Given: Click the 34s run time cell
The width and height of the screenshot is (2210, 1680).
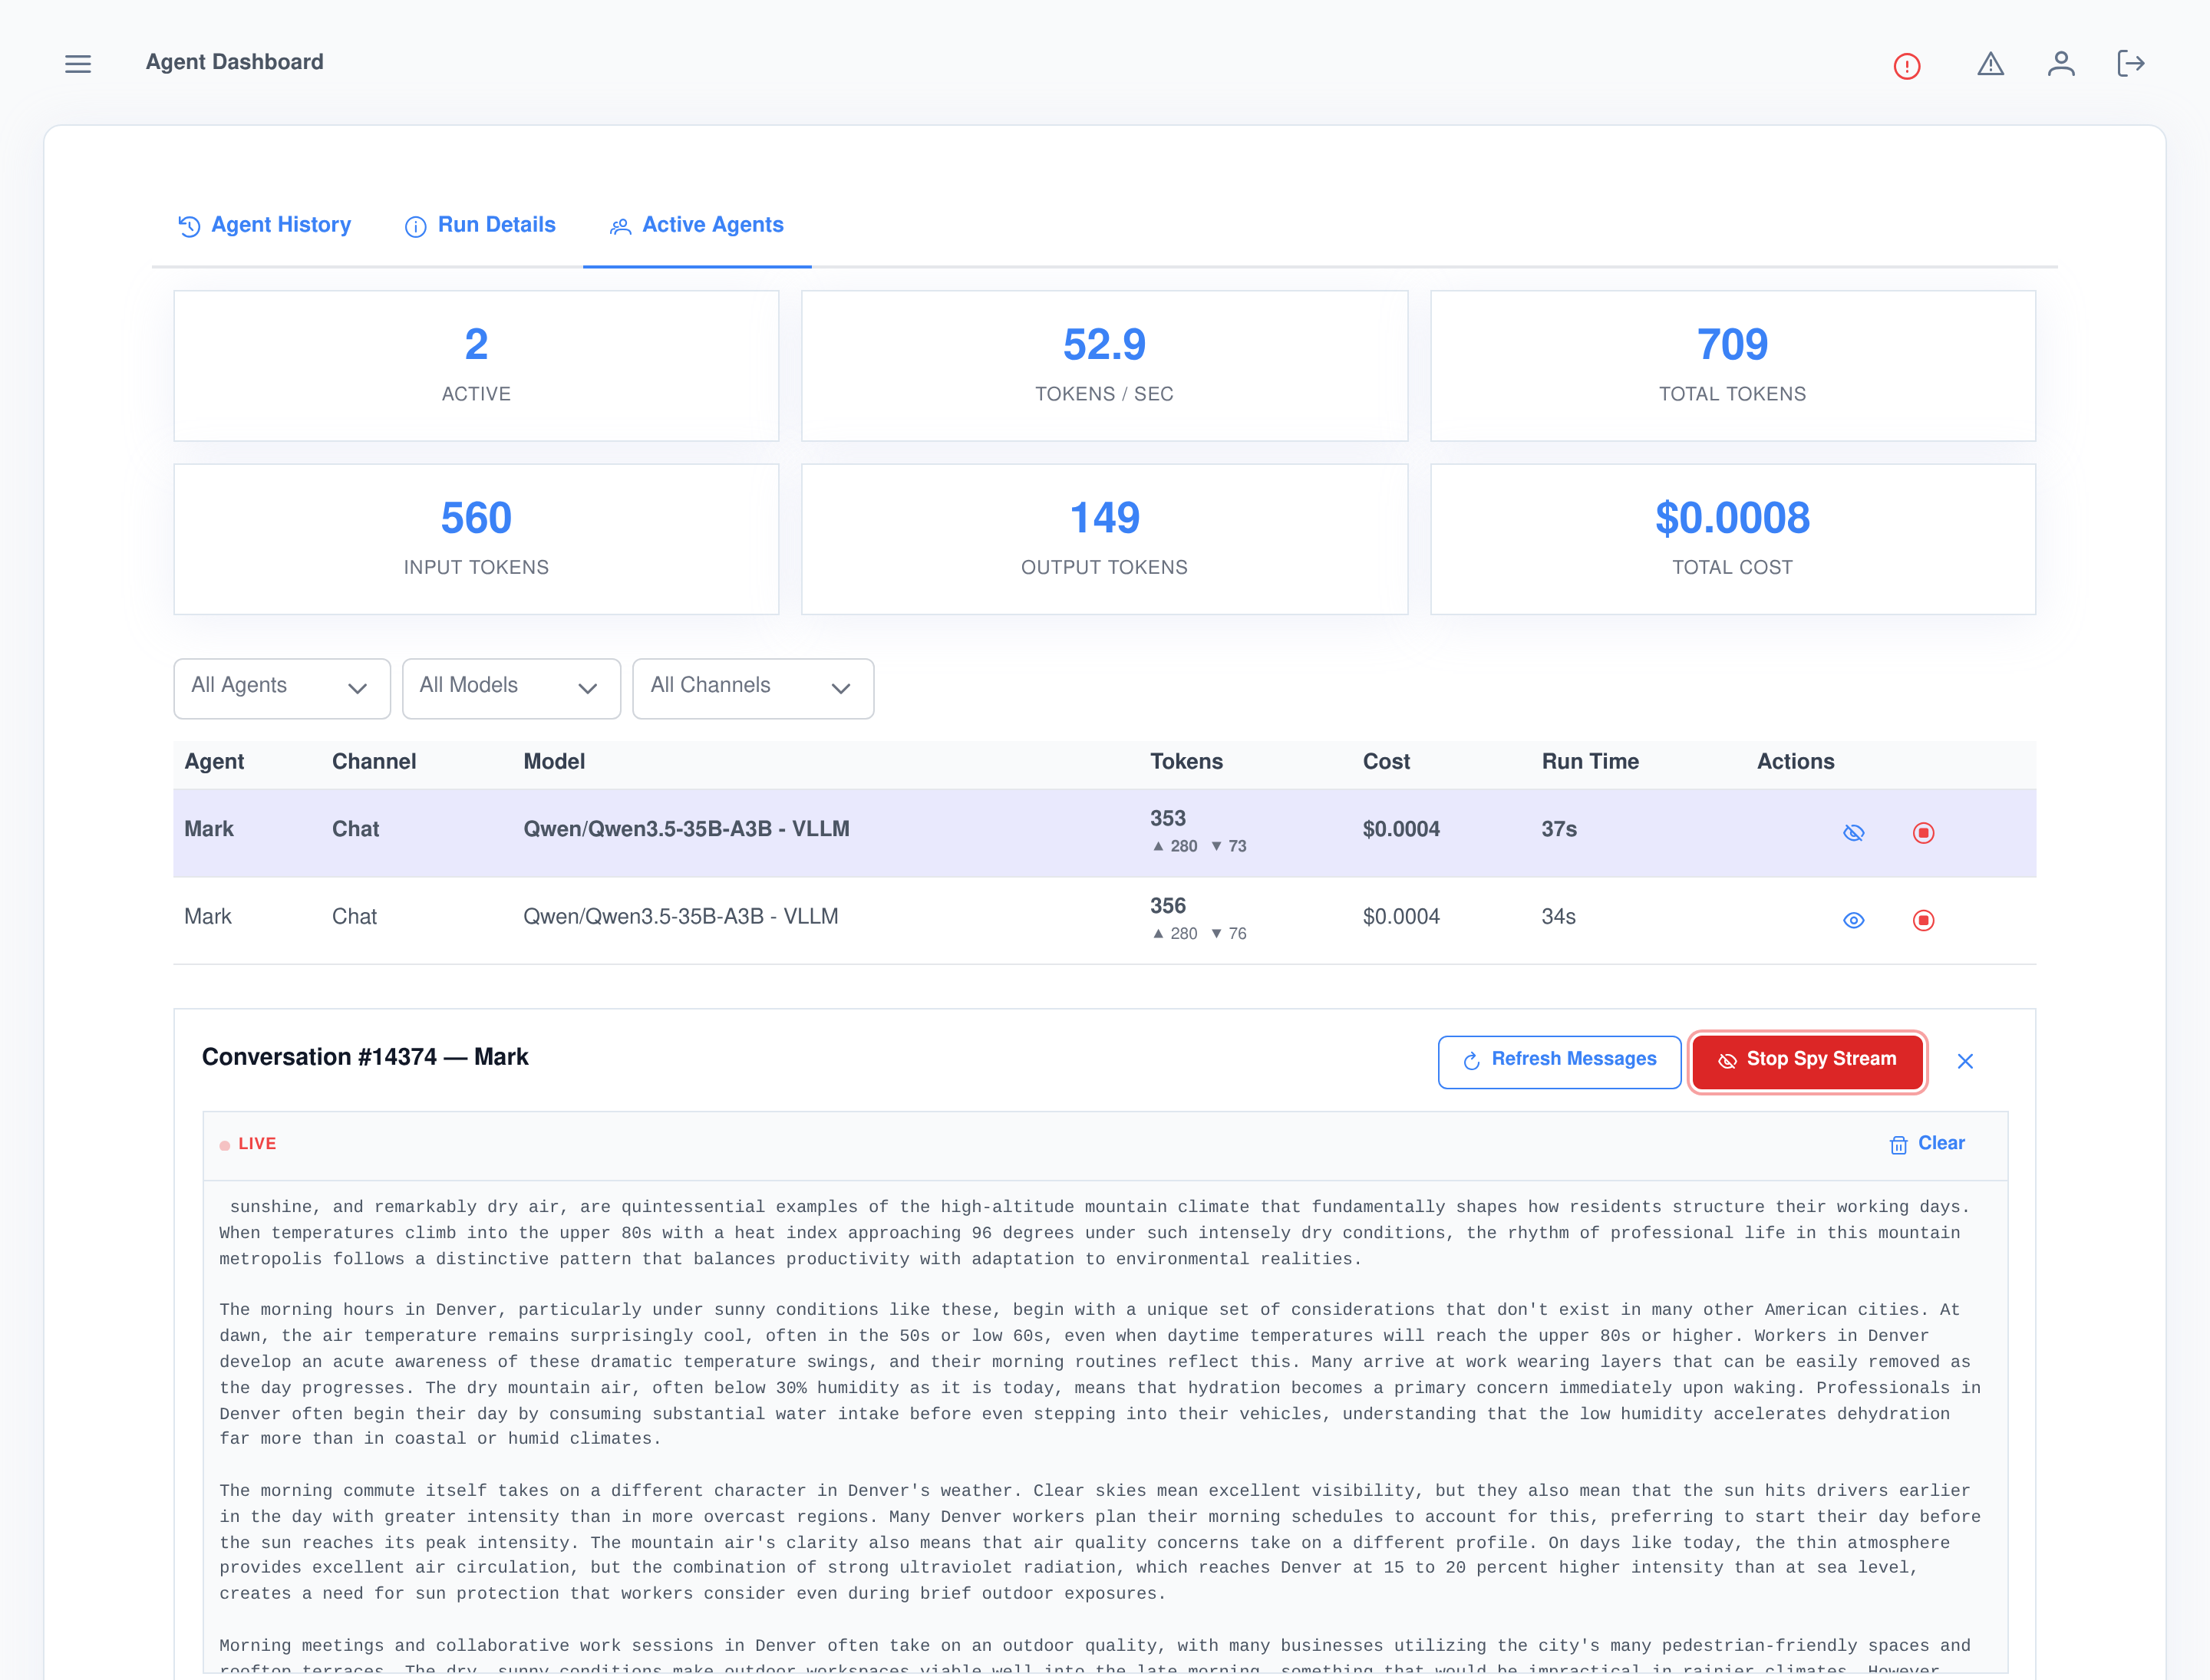Looking at the screenshot, I should tap(1559, 917).
